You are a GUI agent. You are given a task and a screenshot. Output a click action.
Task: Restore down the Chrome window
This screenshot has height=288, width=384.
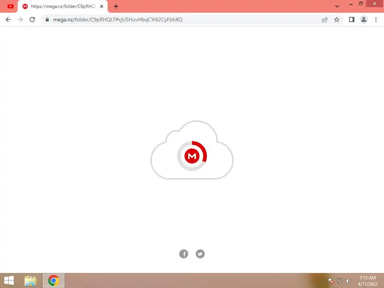(361, 4)
